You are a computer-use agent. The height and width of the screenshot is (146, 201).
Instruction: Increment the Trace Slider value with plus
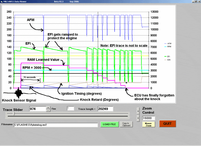[48, 108]
